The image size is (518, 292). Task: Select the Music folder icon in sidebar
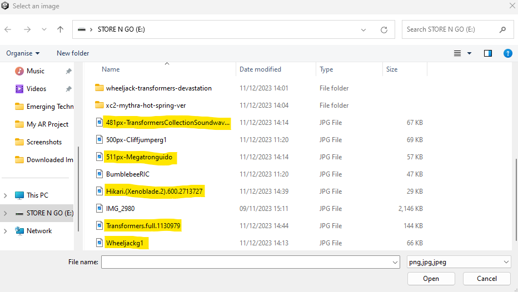(19, 71)
